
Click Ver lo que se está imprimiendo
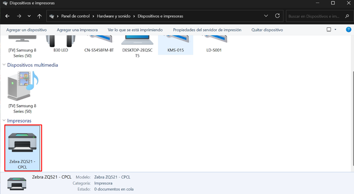click(135, 30)
